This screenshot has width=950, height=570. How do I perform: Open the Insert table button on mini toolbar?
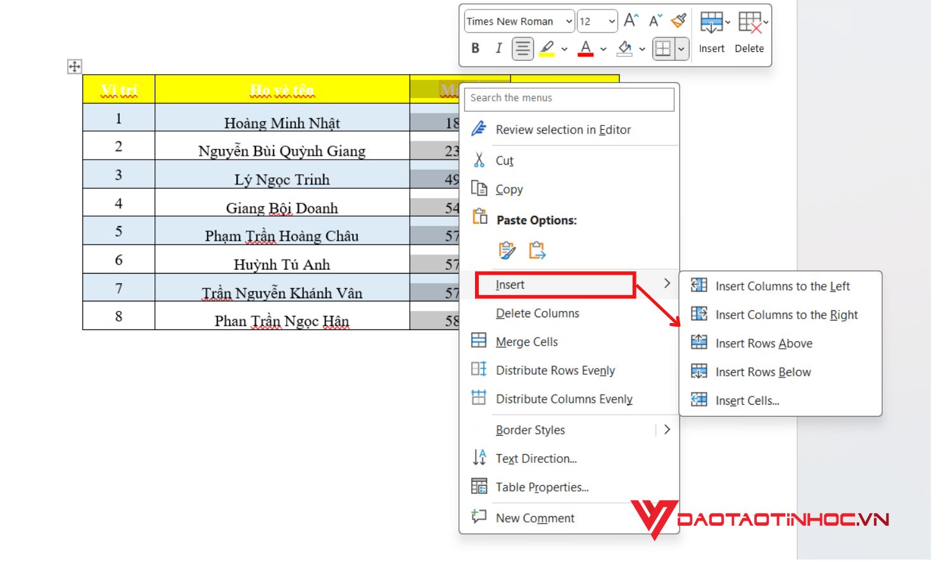(x=712, y=32)
